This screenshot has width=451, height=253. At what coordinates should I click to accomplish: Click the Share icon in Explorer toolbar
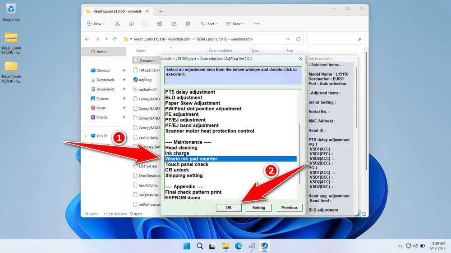[174, 24]
